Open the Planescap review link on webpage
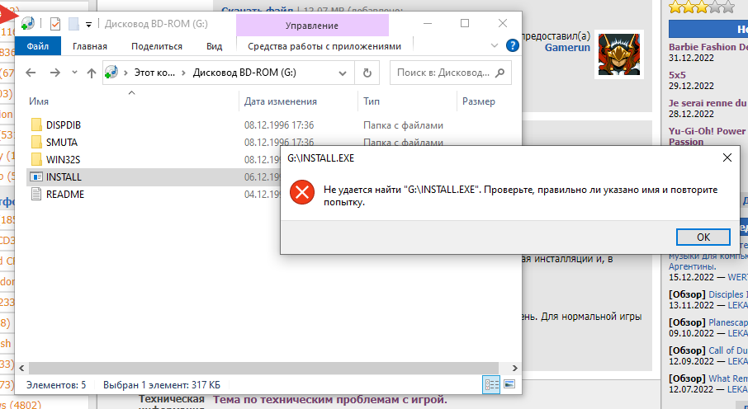 click(728, 322)
